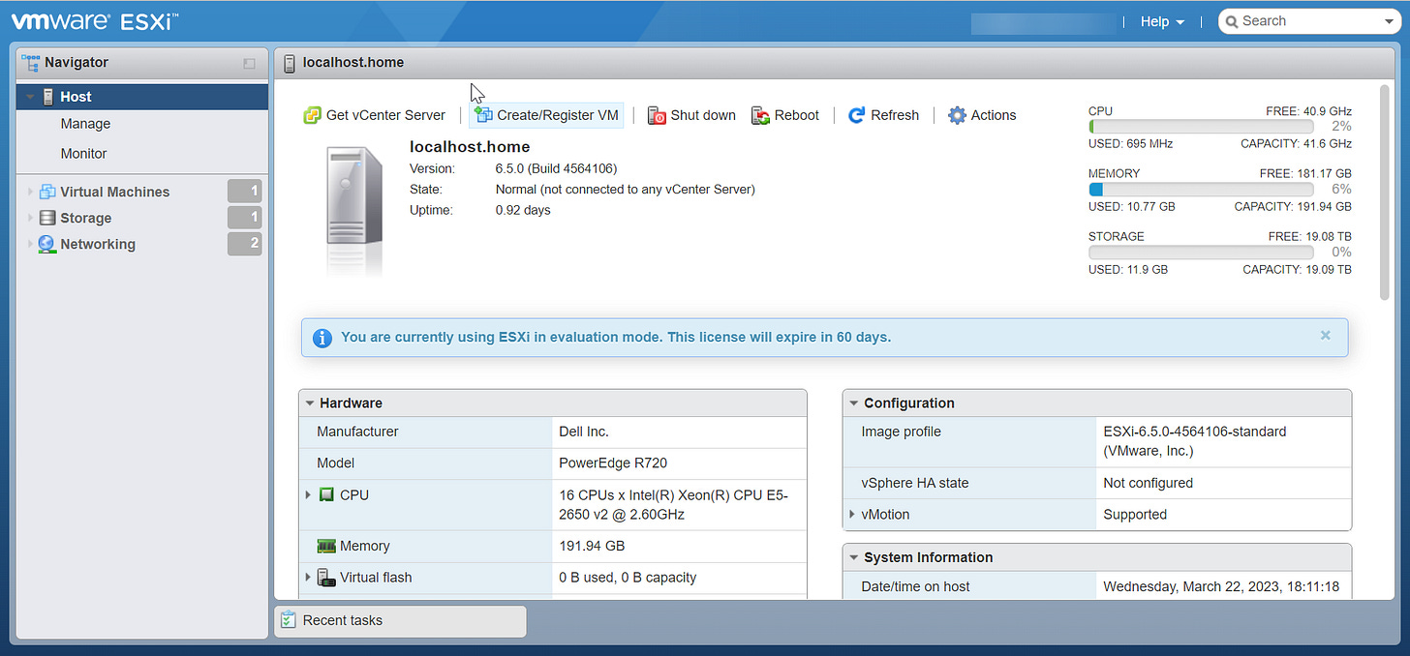Click the Virtual Machines icon

(x=47, y=192)
